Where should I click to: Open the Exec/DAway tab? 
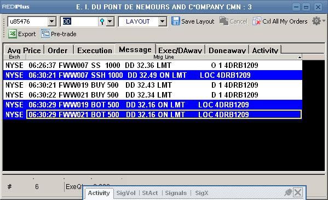(180, 50)
